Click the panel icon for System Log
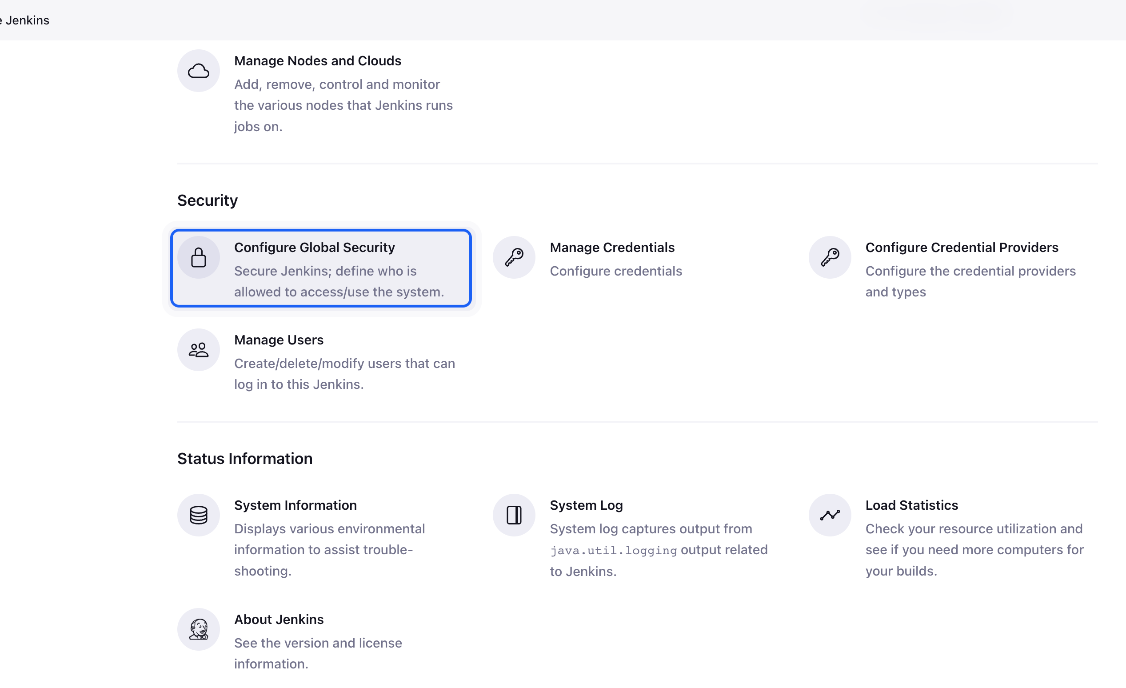This screenshot has height=688, width=1126. 514,515
